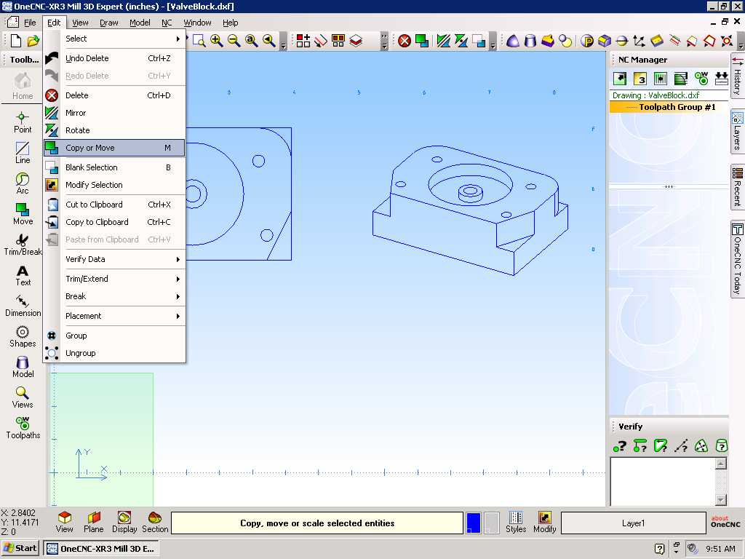Open the Line tool in the Toolbox
Viewport: 745px width, 559px height.
[x=23, y=153]
